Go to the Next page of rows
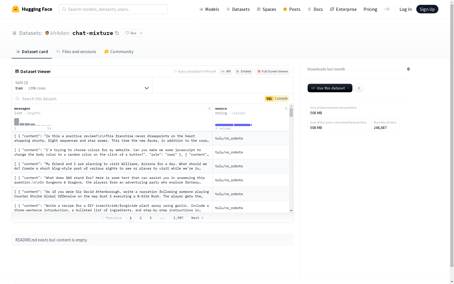 point(197,218)
